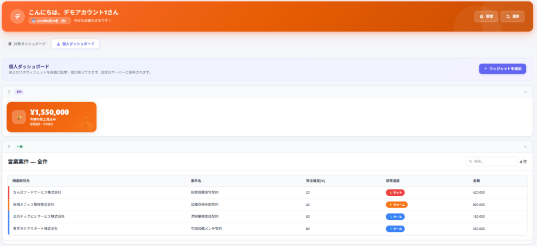Click the 420,000 amount cell

[x=479, y=193]
